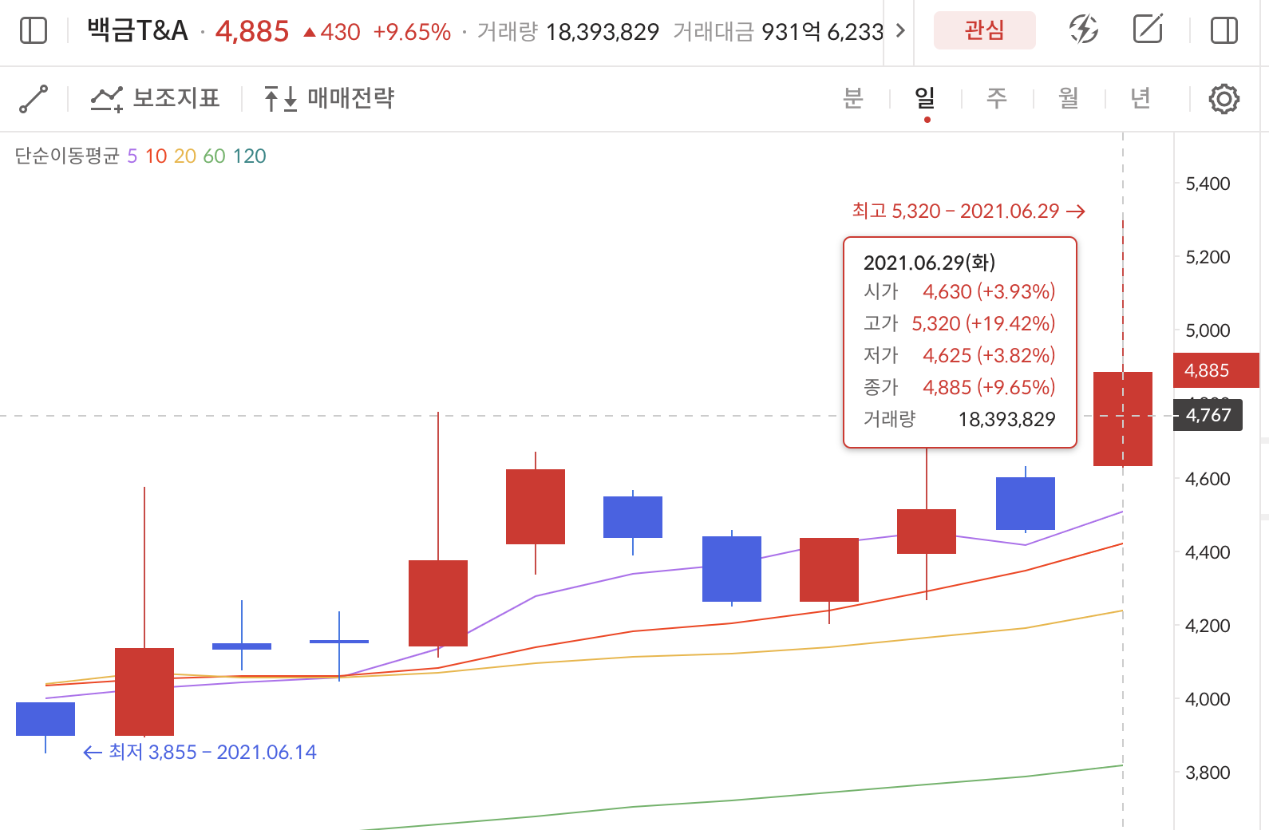Viewport: 1269px width, 830px height.
Task: Select the 60-day moving average value
Action: (215, 156)
